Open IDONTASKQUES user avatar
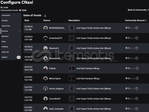 point(45,28)
